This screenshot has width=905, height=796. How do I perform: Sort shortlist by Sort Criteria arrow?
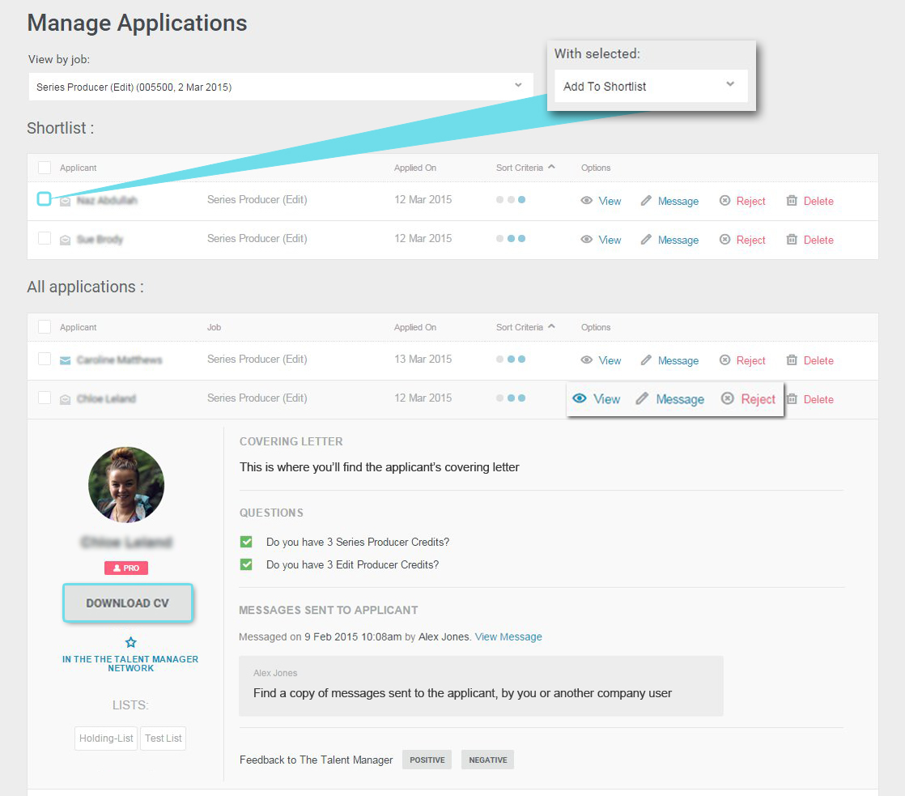tap(551, 168)
